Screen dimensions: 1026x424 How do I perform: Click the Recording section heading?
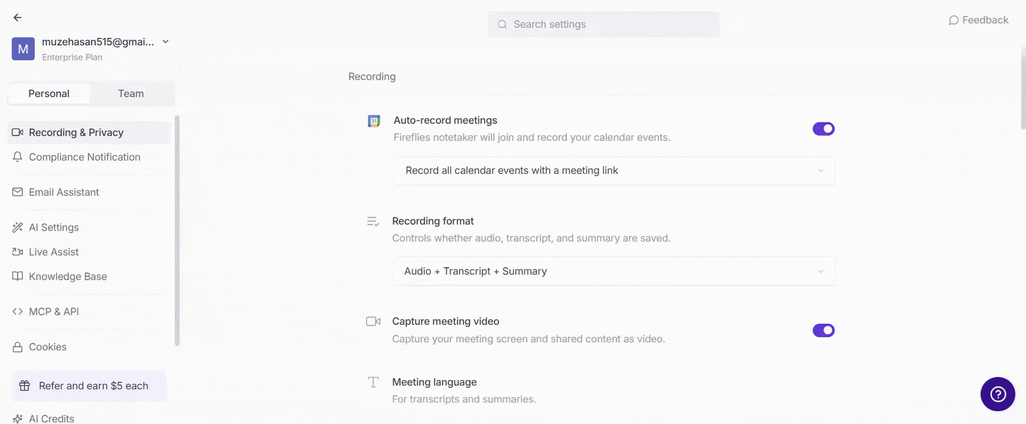[372, 77]
